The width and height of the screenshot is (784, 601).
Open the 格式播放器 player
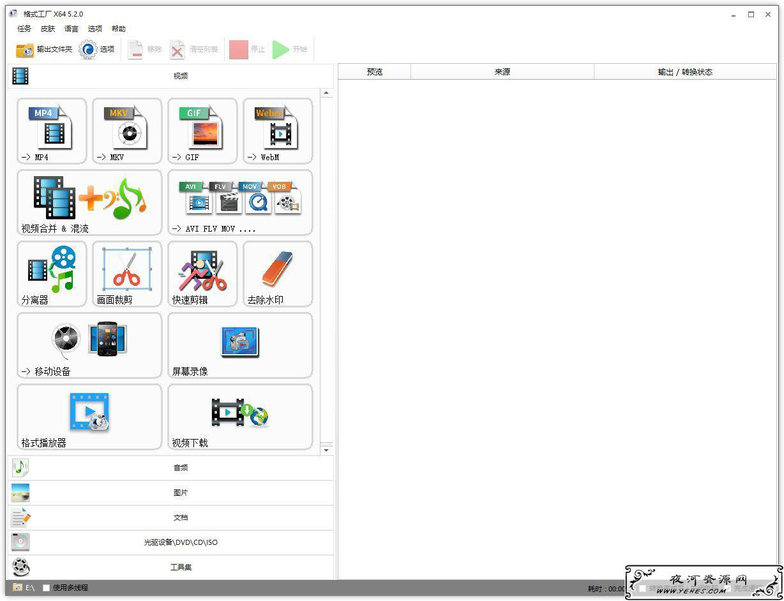[x=89, y=417]
